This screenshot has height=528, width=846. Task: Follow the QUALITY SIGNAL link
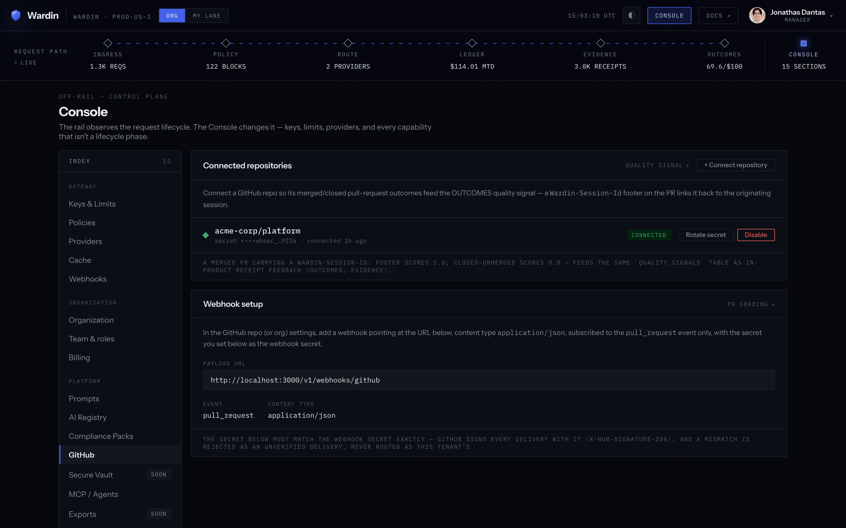pos(657,165)
